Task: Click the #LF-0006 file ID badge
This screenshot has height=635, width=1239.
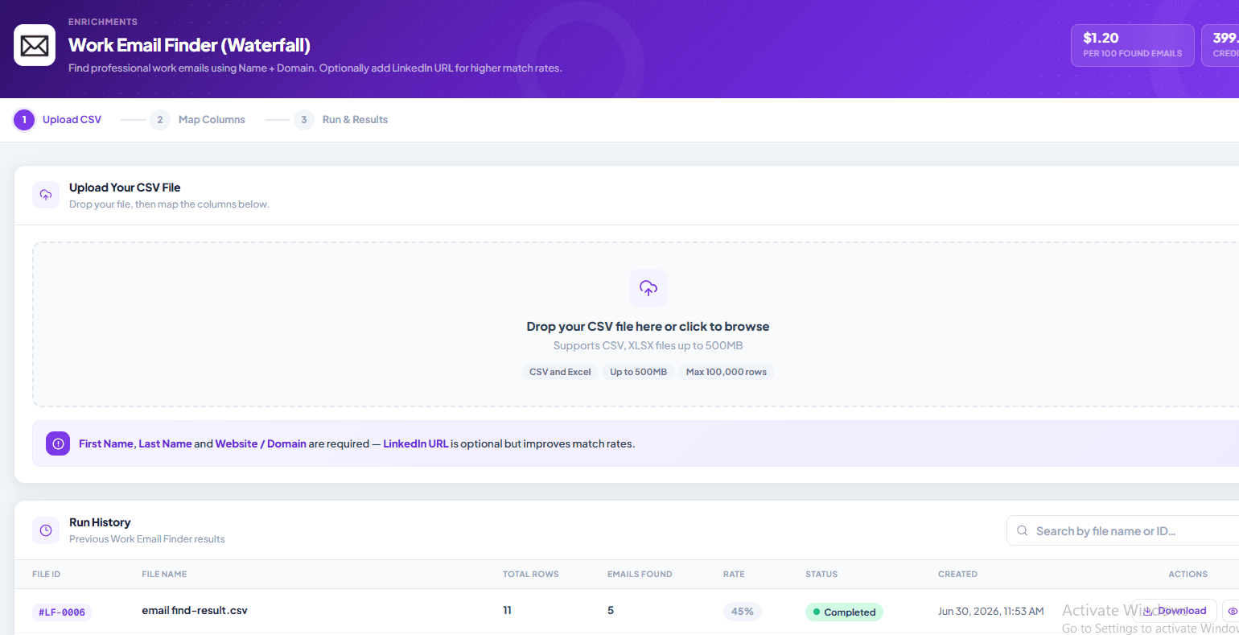Action: 62,612
